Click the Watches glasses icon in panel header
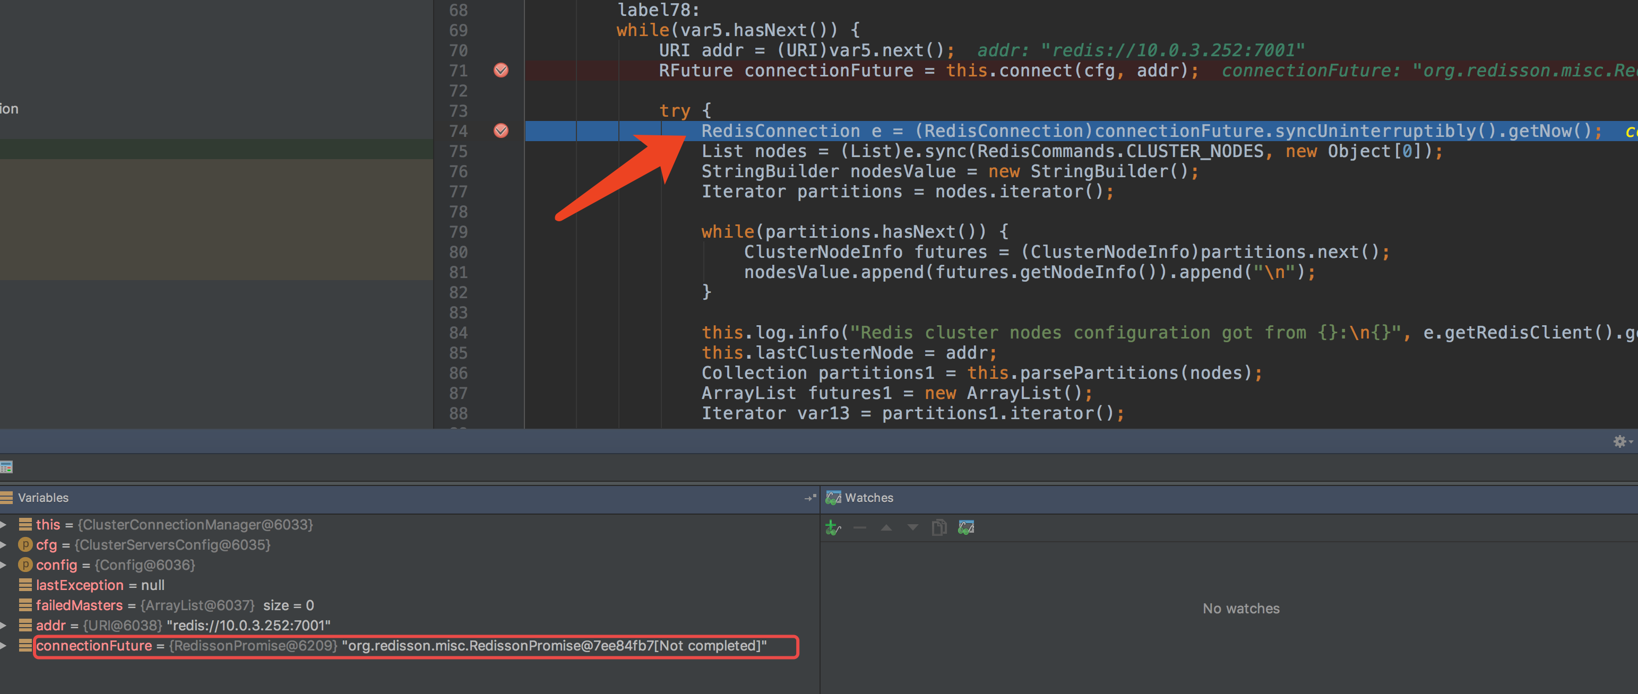The width and height of the screenshot is (1638, 694). coord(833,498)
